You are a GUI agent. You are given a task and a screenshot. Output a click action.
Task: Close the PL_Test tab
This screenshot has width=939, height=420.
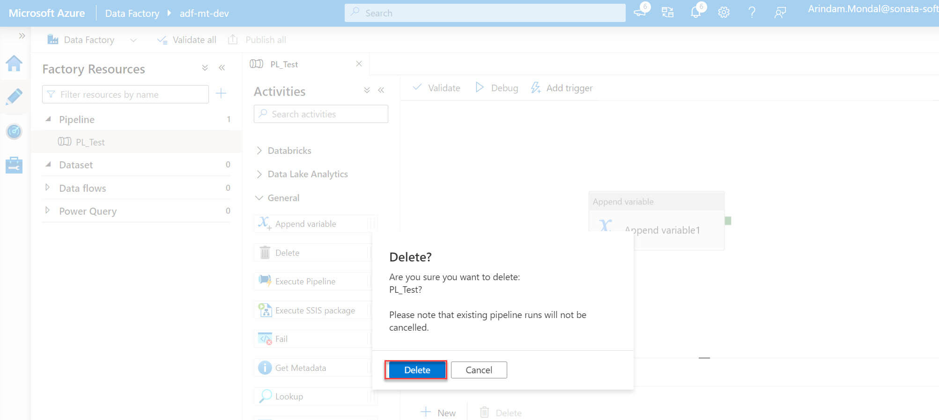click(359, 64)
